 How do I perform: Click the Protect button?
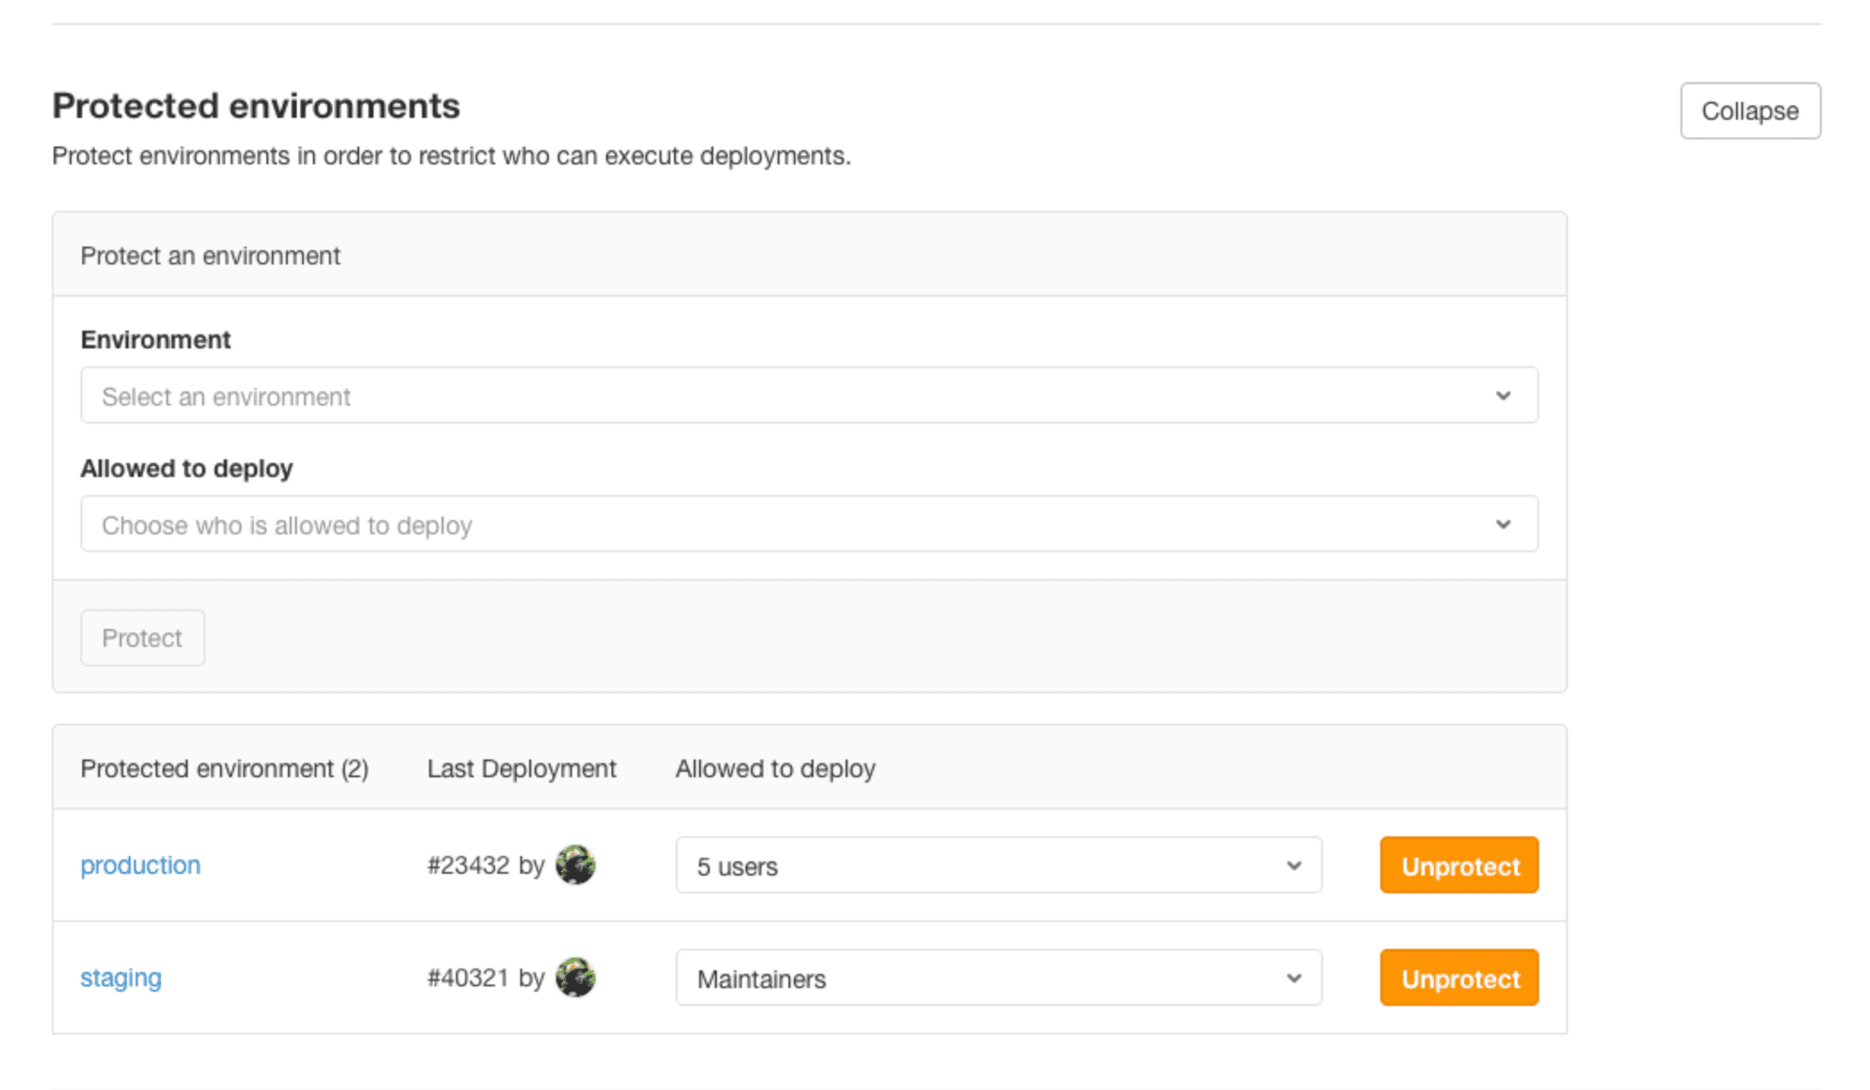point(141,637)
